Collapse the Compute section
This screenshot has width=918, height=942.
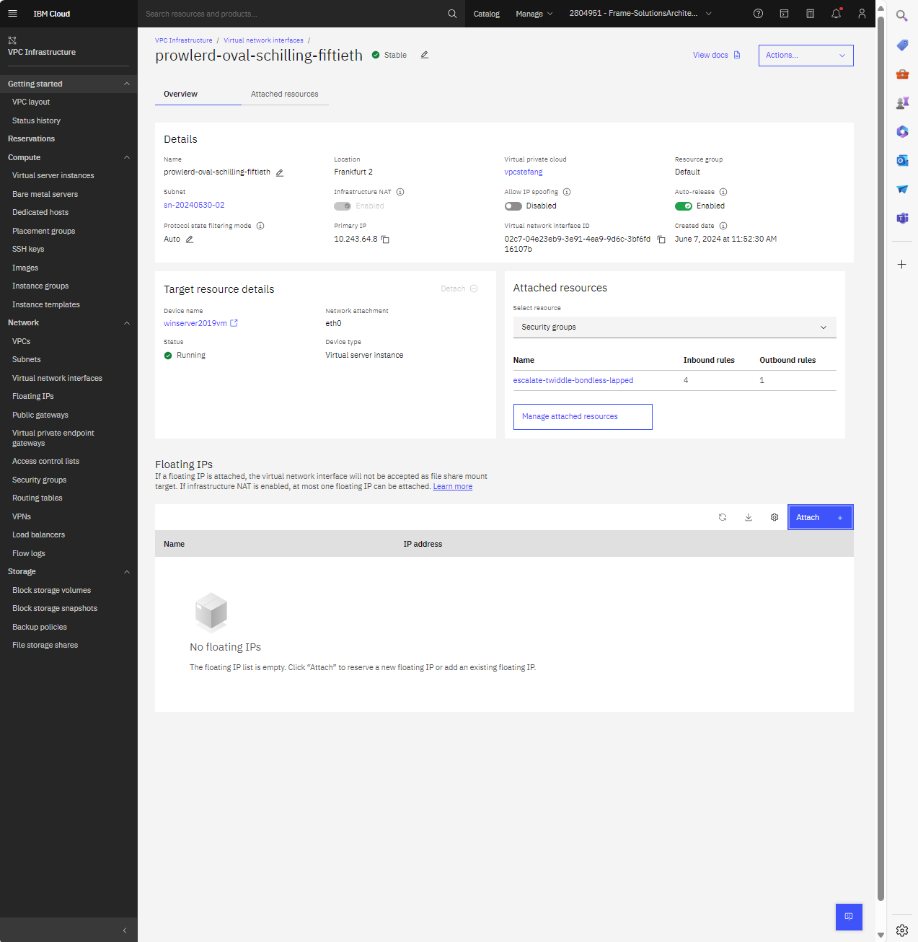[127, 157]
